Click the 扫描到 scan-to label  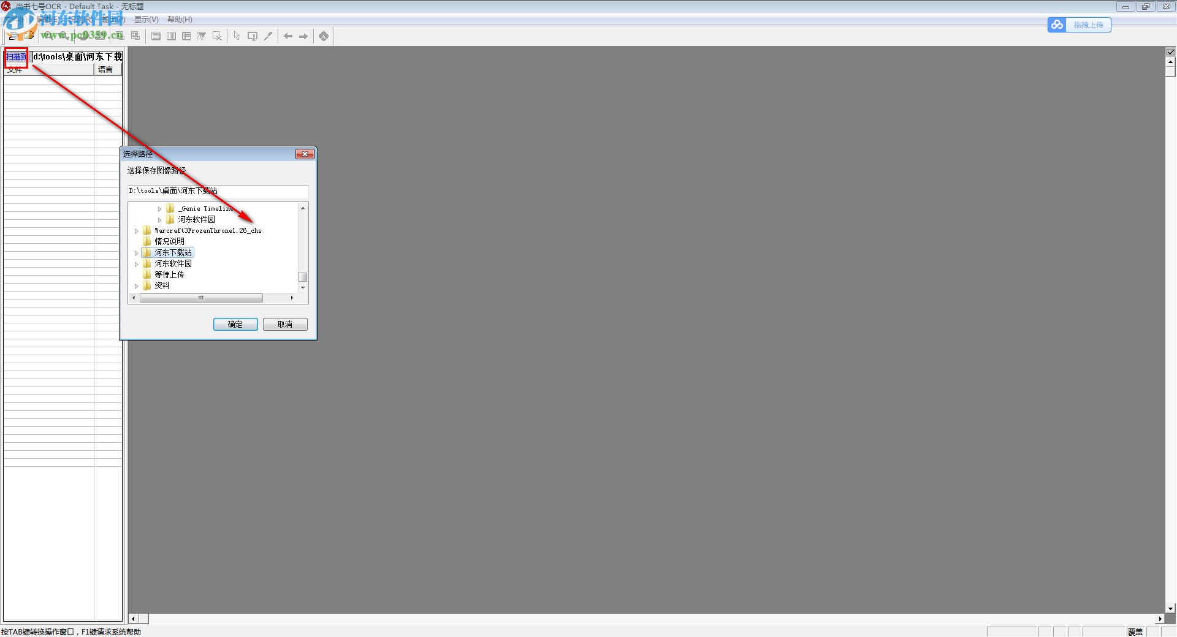tap(17, 56)
